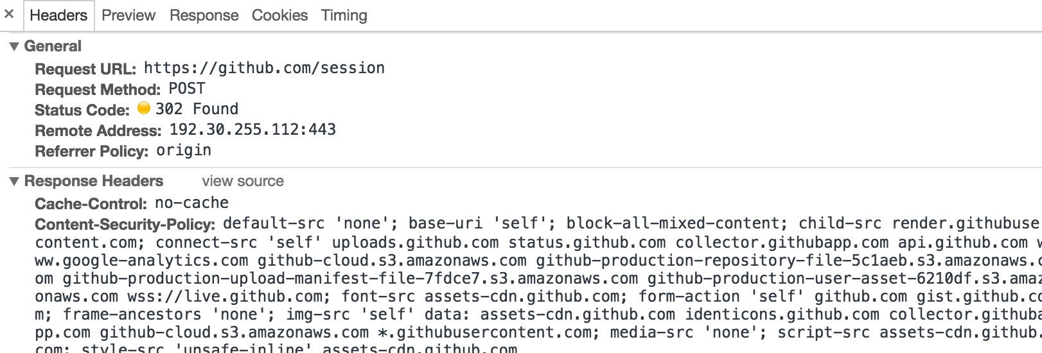The height and width of the screenshot is (353, 1042).
Task: Click the POST request method value
Action: click(187, 89)
